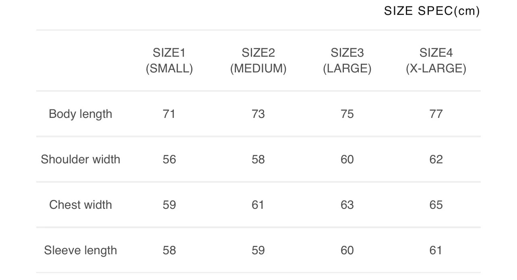The image size is (517, 280).
Task: Click Body length value 77 for X-LARGE
Action: (x=436, y=114)
